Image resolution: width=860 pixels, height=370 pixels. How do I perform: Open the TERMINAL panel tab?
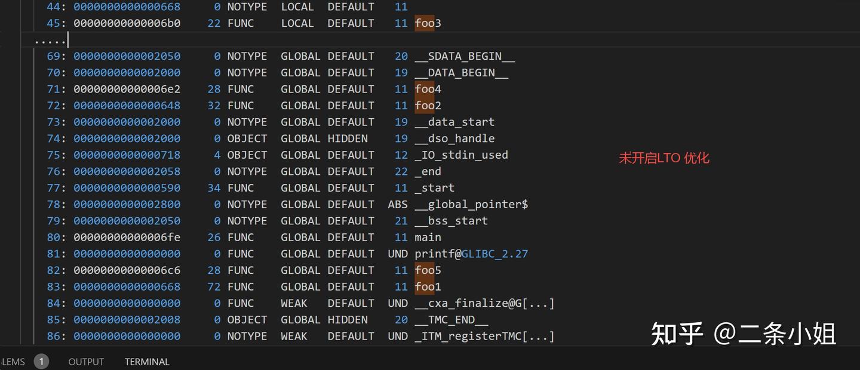coord(147,362)
